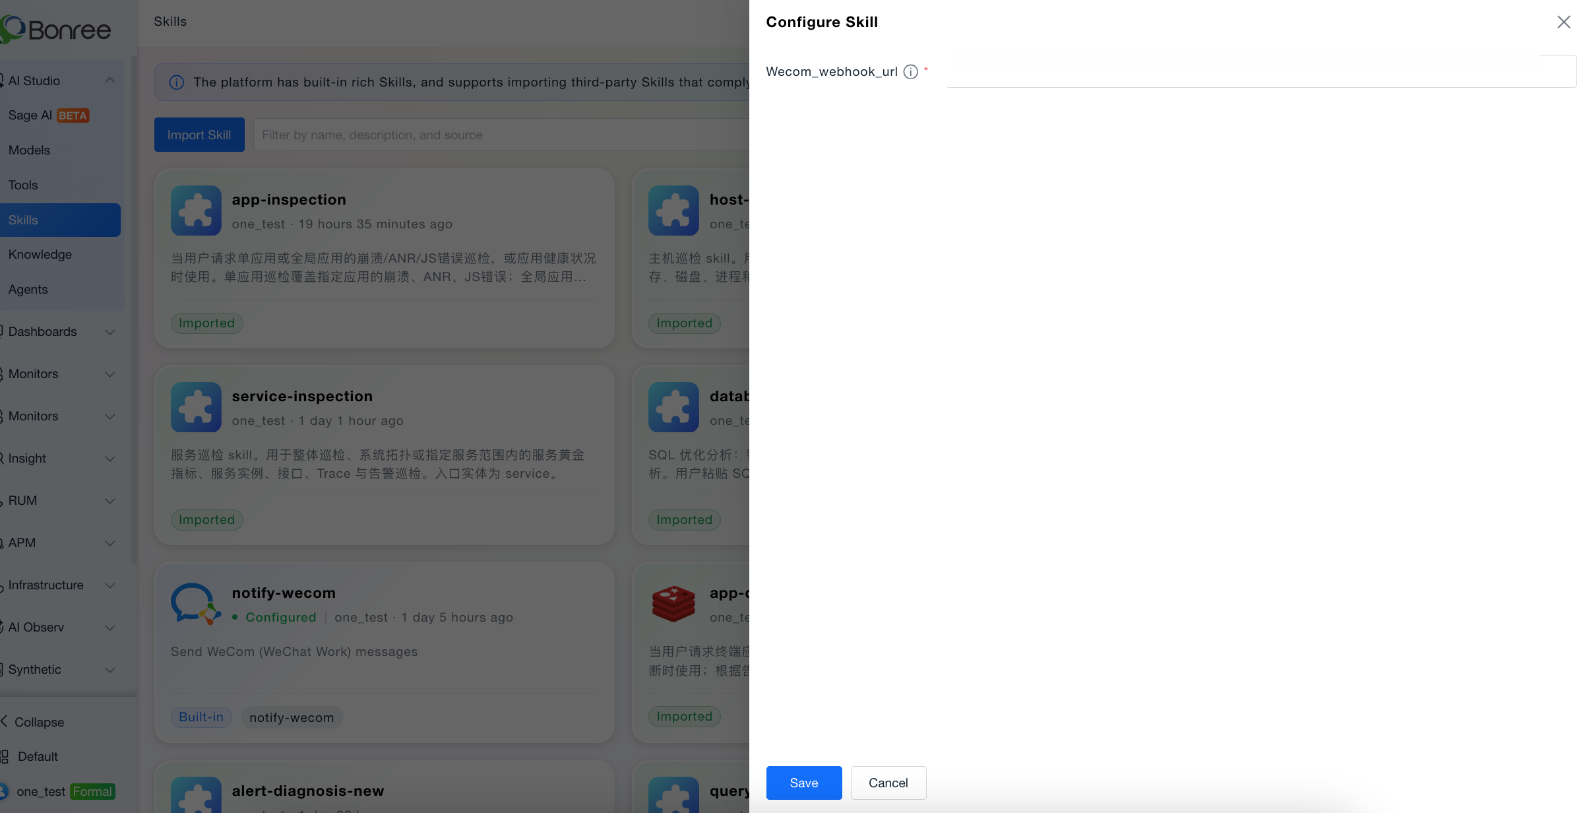Expand the second Monitors menu
Viewport: 1583px width, 813px height.
110,416
